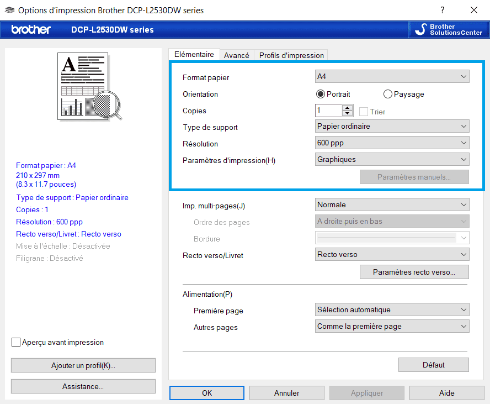This screenshot has height=404, width=490.
Task: Expand the Type de support dropdown
Action: point(392,126)
